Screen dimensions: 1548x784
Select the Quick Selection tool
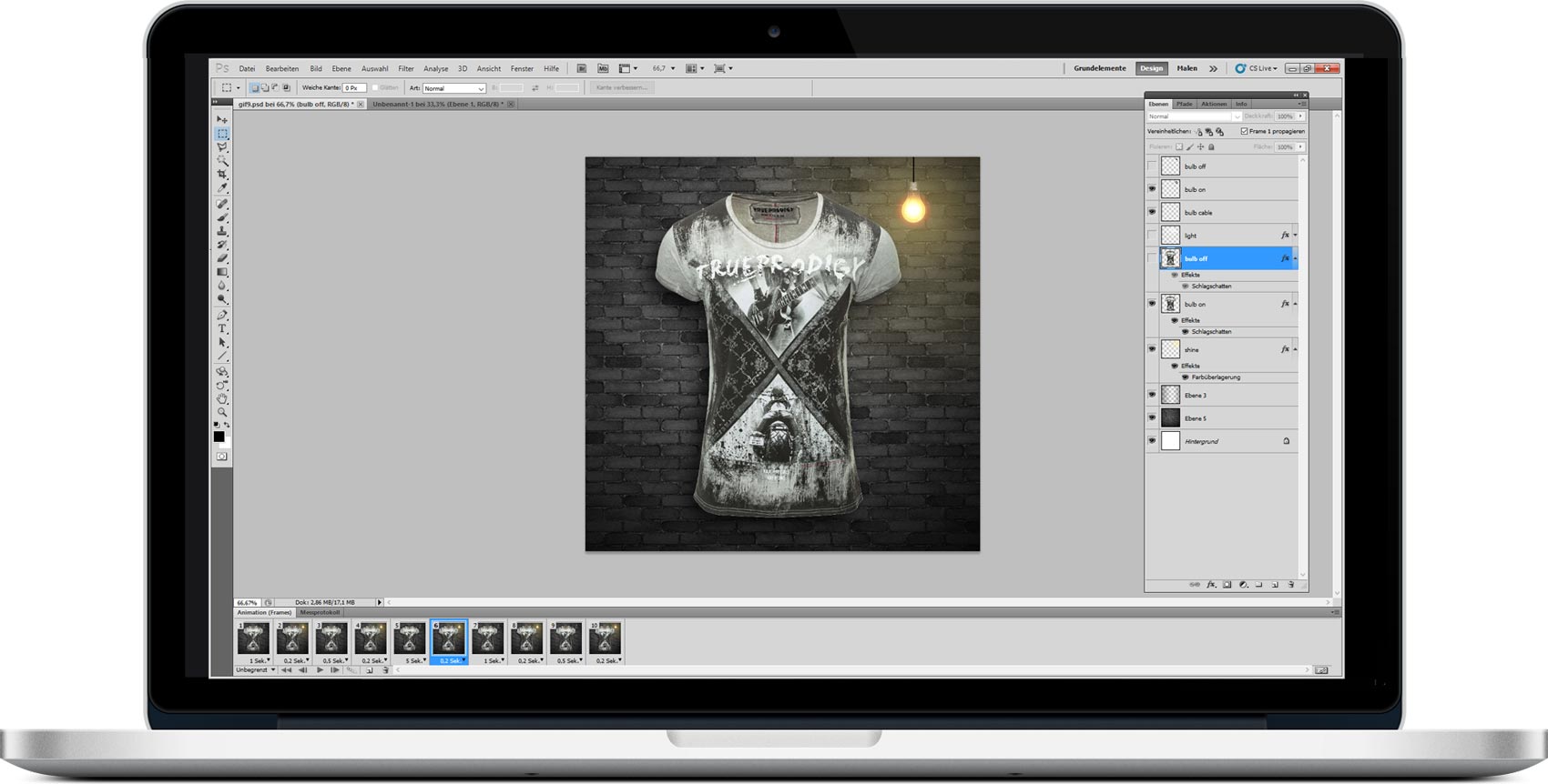click(x=221, y=160)
